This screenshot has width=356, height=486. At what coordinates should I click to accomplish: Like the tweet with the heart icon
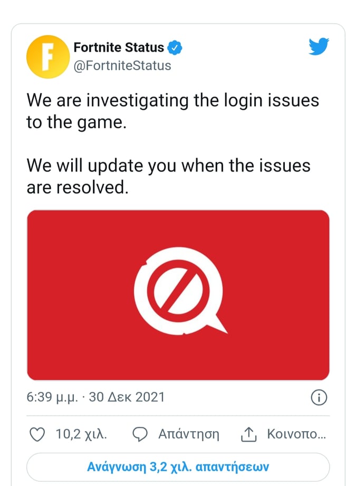(x=36, y=434)
